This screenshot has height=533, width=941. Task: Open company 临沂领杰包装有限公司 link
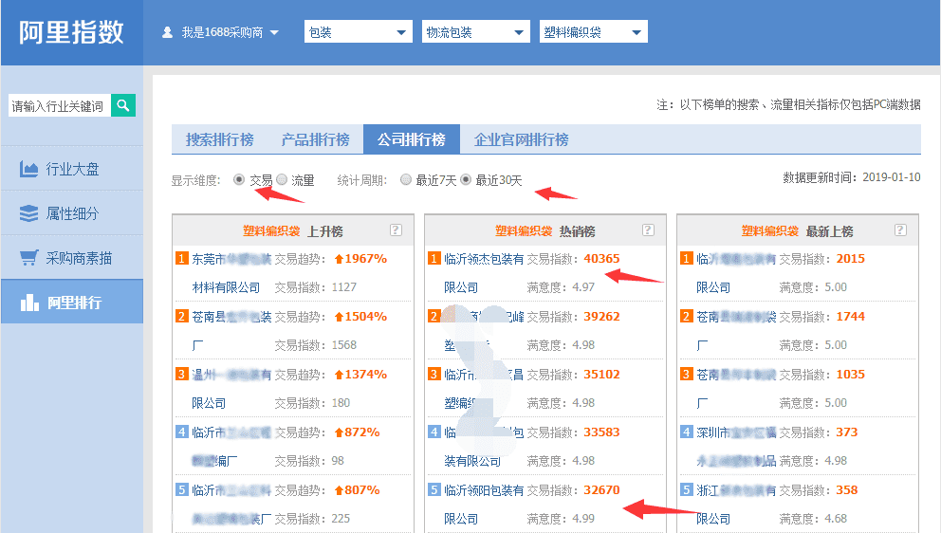click(484, 272)
